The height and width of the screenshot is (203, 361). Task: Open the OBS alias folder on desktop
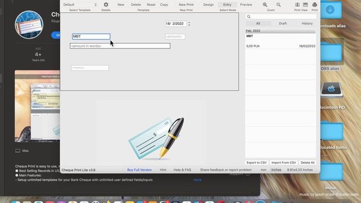click(331, 52)
